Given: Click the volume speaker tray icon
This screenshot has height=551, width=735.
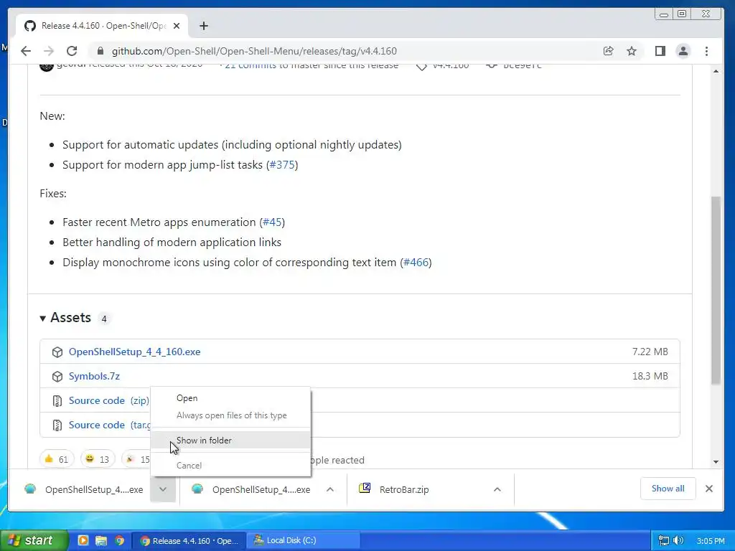Looking at the screenshot, I should (678, 541).
